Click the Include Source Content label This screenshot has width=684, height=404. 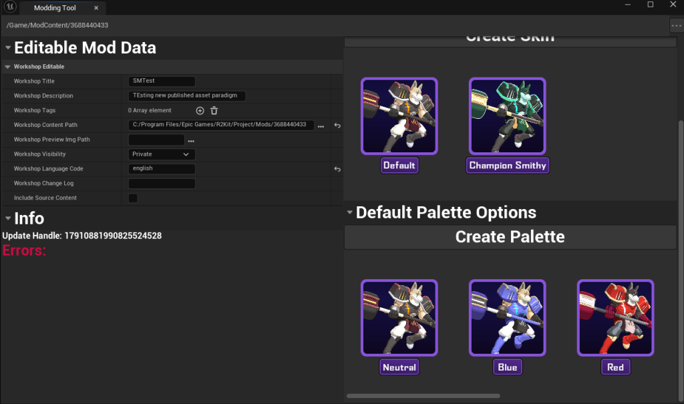pyautogui.click(x=45, y=198)
